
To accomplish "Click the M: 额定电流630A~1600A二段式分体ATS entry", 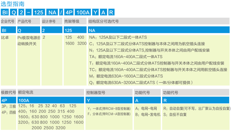I will pyautogui.click(x=126, y=76).
